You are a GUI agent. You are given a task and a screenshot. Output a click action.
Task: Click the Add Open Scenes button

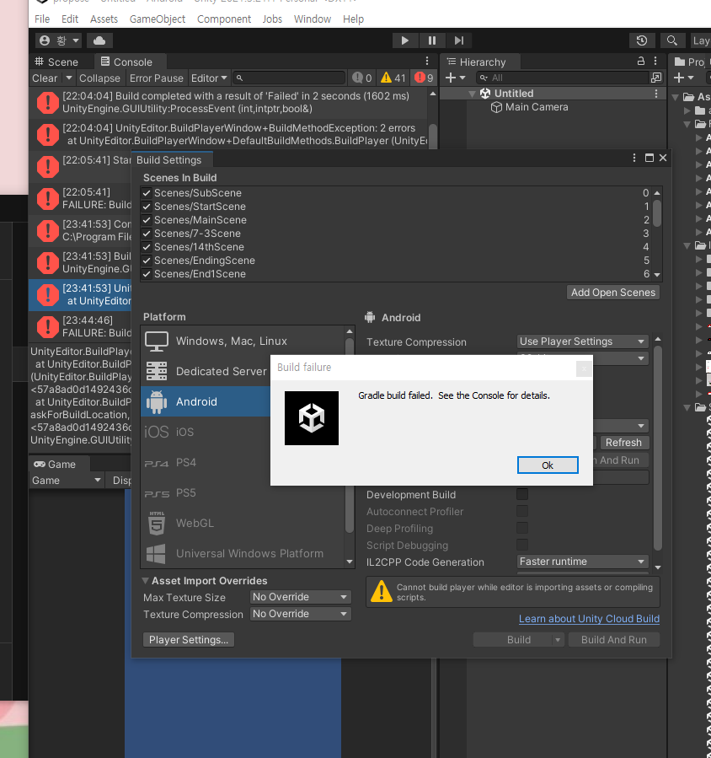(613, 292)
